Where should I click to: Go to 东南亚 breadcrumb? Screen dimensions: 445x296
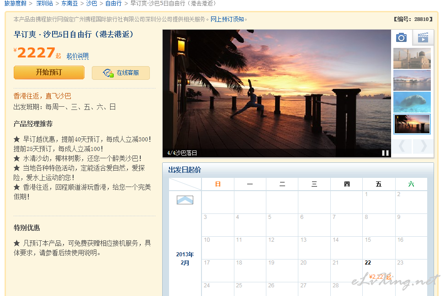pos(69,3)
